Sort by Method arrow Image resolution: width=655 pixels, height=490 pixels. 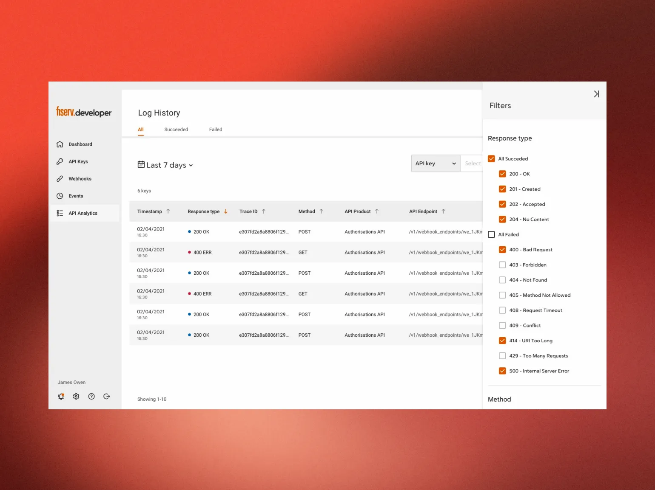tap(321, 211)
